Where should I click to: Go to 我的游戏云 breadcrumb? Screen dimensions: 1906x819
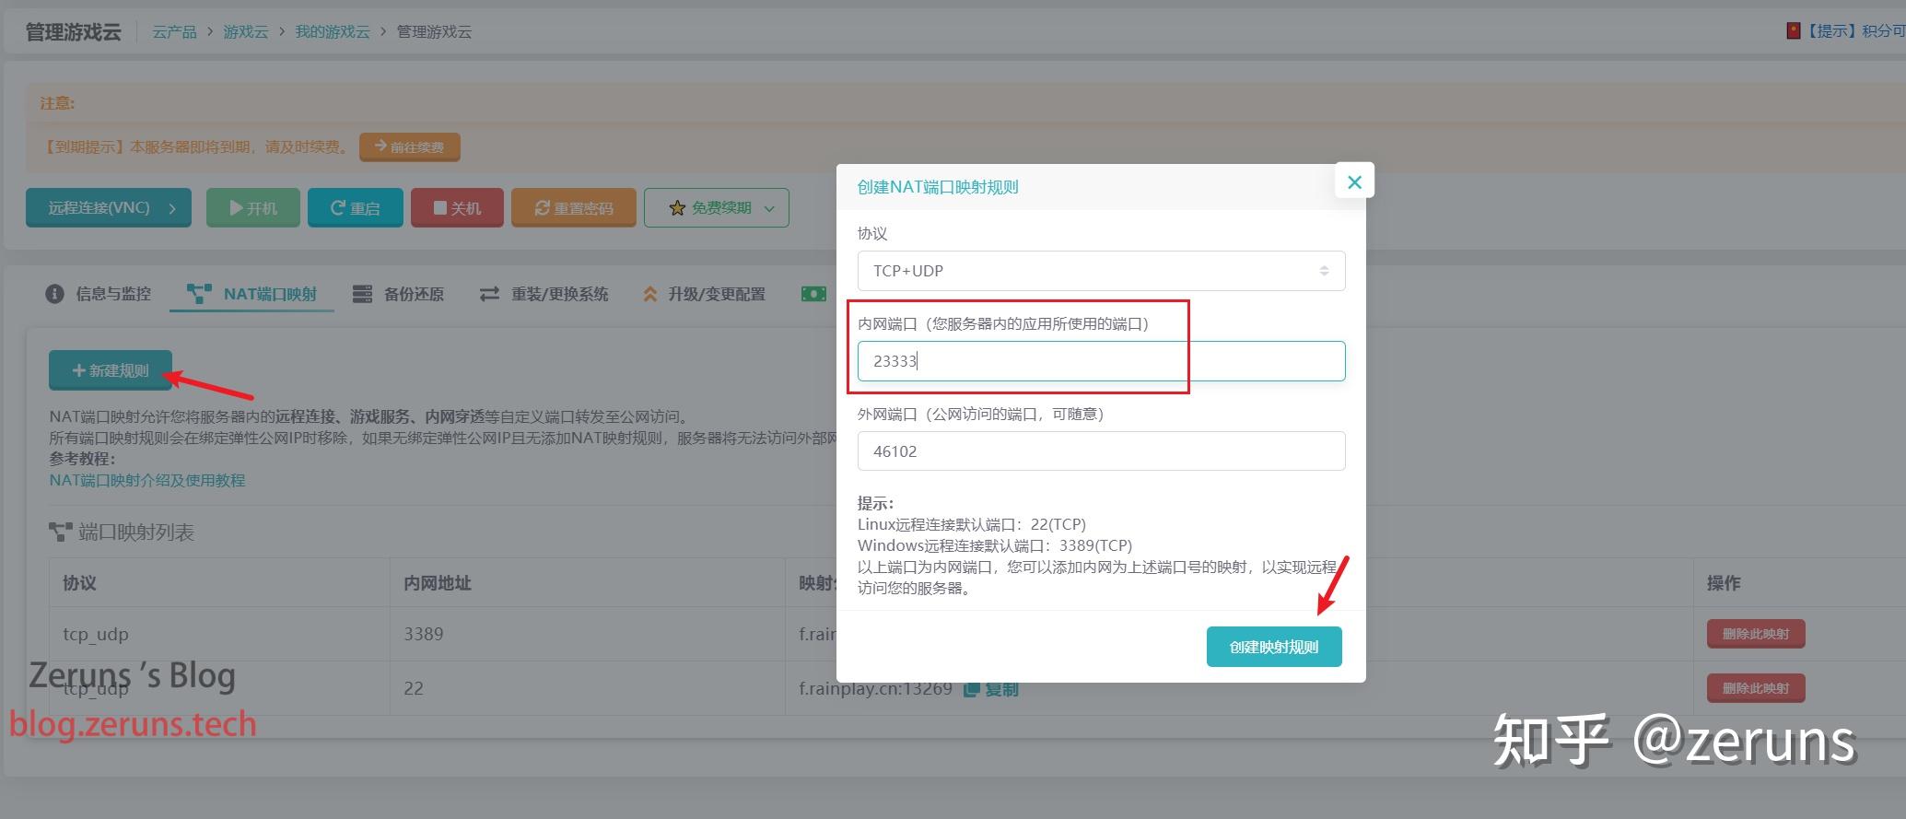(332, 31)
